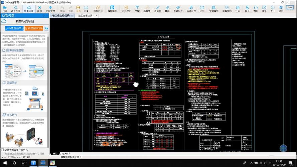Open 图形识别 shape recognition tool
The height and width of the screenshot is (167, 297).
[x=126, y=9]
